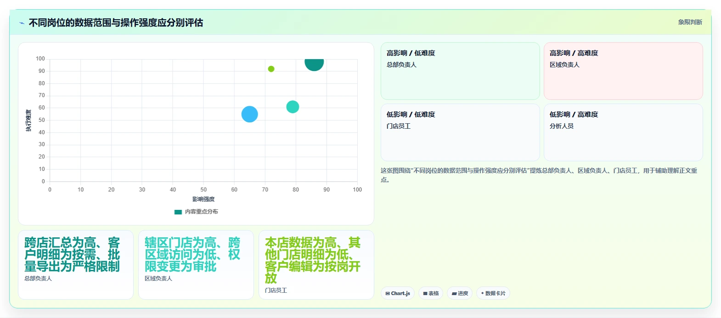Click the description paragraph starting 这张图围绕
Image resolution: width=721 pixels, height=318 pixels.
(539, 175)
